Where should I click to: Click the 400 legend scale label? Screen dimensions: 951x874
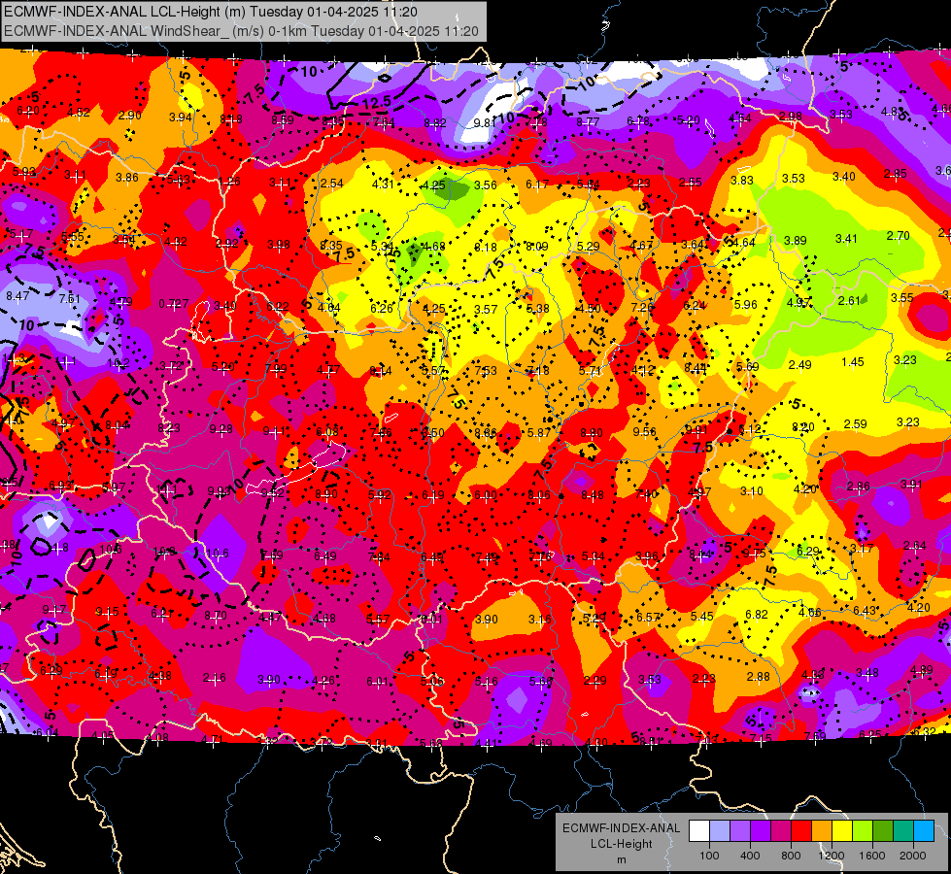tap(750, 856)
